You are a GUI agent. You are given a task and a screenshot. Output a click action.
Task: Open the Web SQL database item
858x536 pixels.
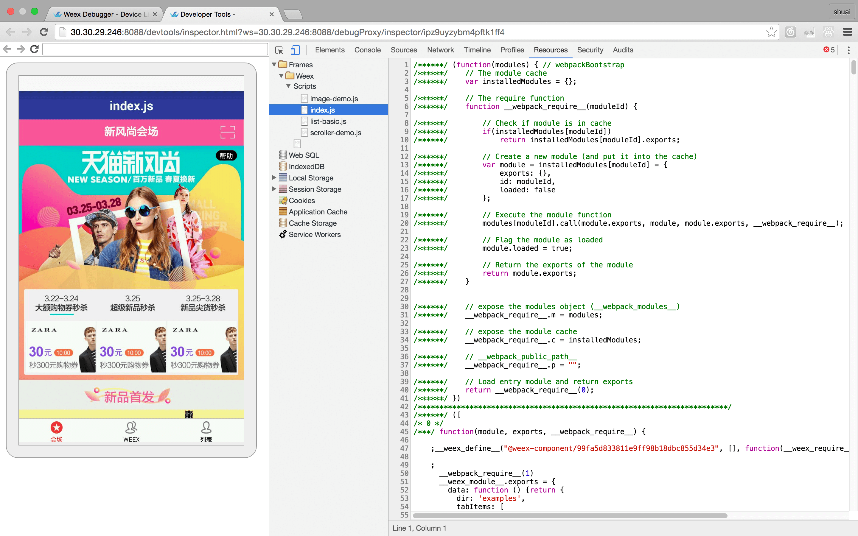pos(304,155)
